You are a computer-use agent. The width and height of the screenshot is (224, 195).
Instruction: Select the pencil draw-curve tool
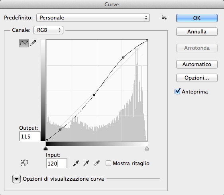(33, 43)
